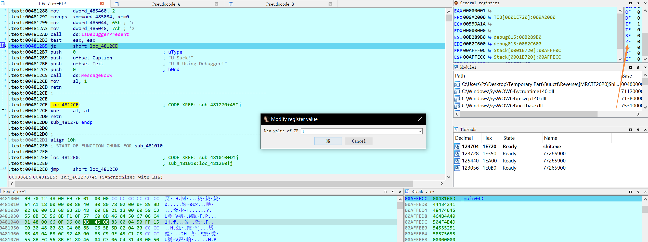The image size is (648, 242).
Task: Follow the EDX register jump arrow
Action: [490, 31]
